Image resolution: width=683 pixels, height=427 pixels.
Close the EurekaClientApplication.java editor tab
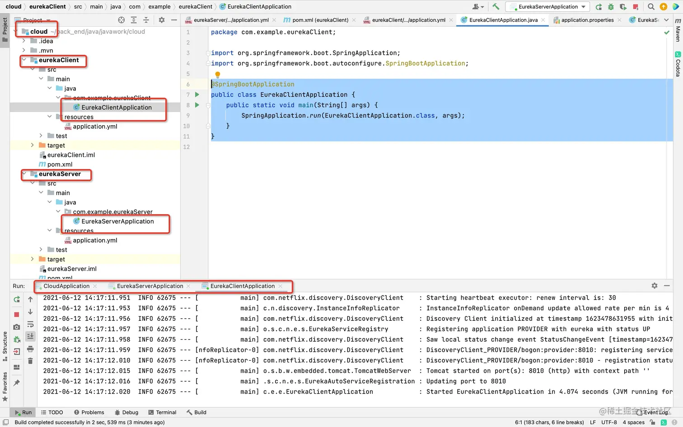pos(543,20)
